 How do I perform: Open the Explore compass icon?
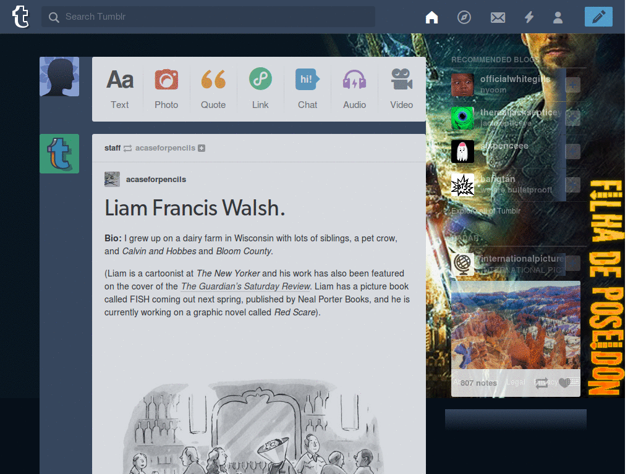464,17
